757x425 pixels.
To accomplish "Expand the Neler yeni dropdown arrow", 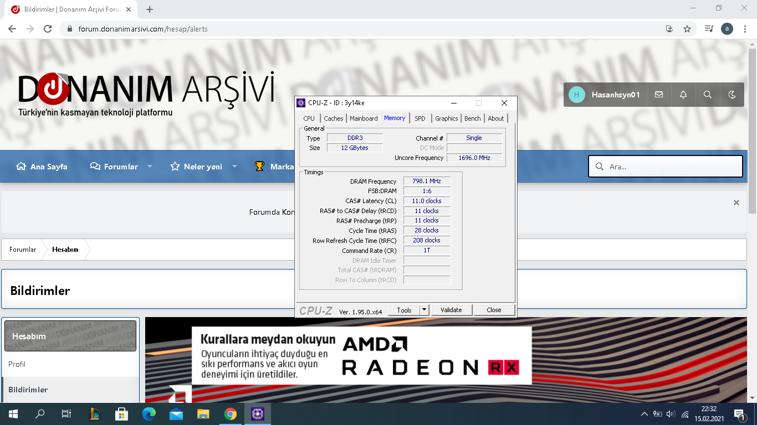I will [x=234, y=167].
